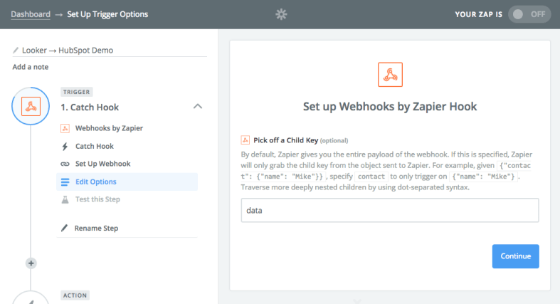Toggle the Zap ON/OFF switch
Image resolution: width=560 pixels, height=304 pixels.
tap(529, 14)
